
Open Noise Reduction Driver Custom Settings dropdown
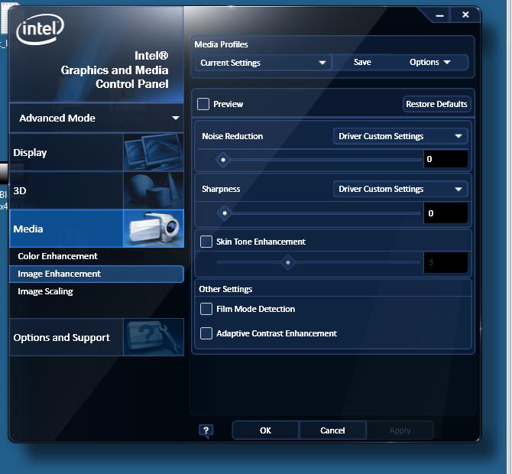coord(400,136)
